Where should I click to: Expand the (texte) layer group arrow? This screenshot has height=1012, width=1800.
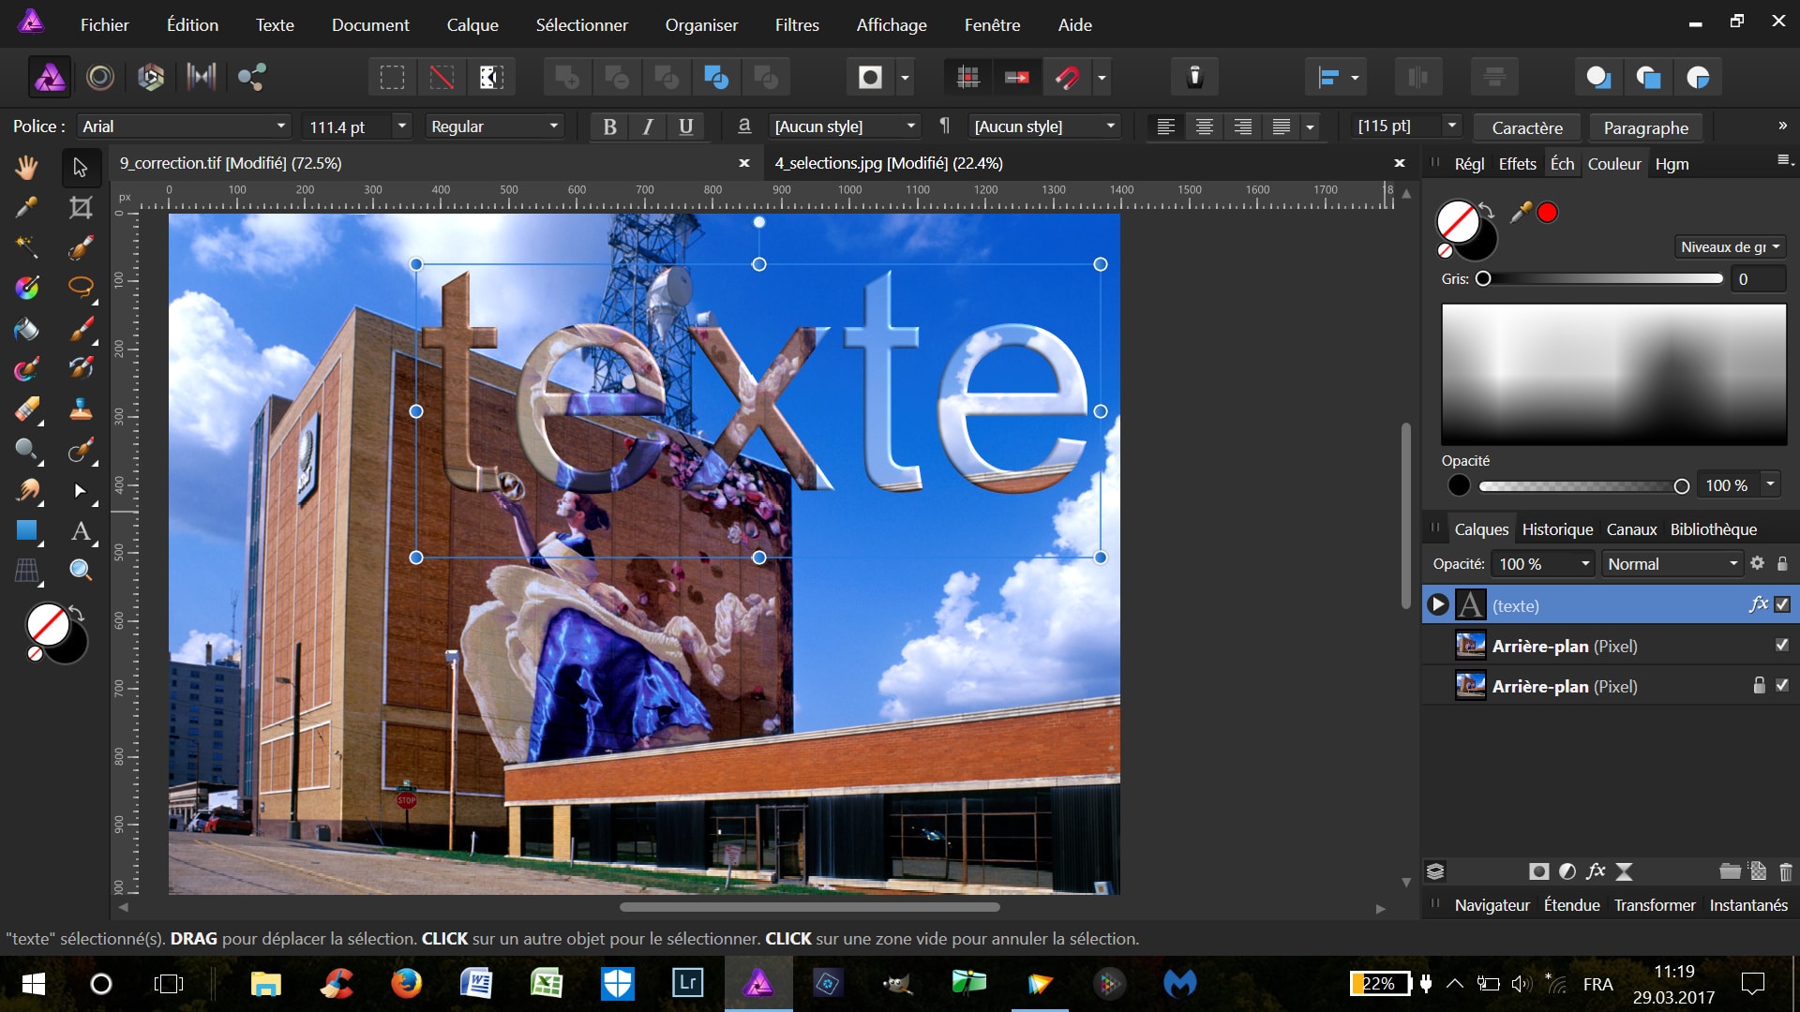coord(1438,605)
